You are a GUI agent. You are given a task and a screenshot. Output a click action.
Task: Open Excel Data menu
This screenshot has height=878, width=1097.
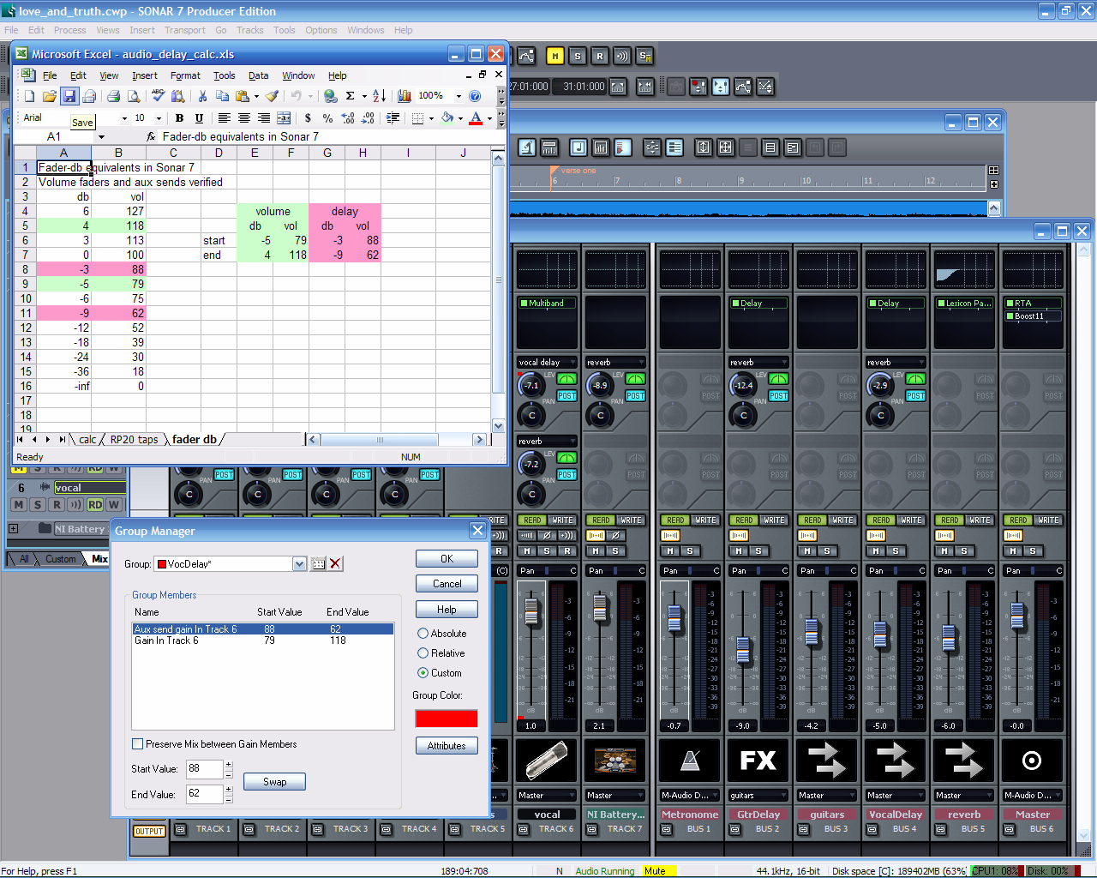[259, 75]
